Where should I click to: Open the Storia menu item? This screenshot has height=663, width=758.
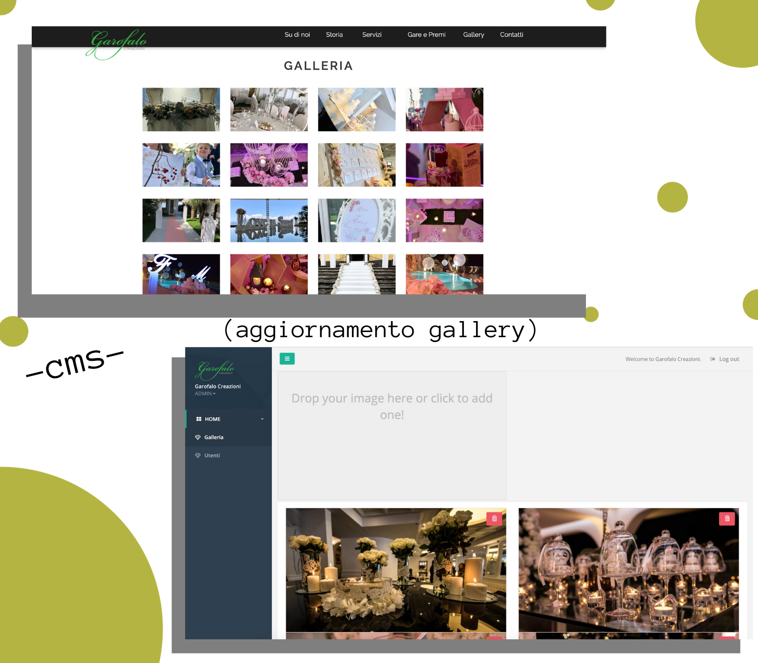(334, 35)
